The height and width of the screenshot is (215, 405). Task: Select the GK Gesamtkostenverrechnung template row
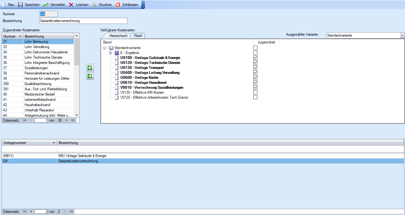coord(203,161)
